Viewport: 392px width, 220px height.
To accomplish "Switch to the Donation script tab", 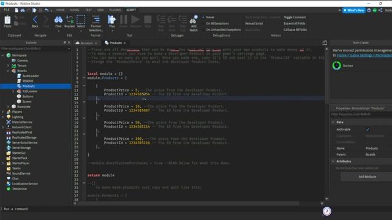I will pos(86,43).
